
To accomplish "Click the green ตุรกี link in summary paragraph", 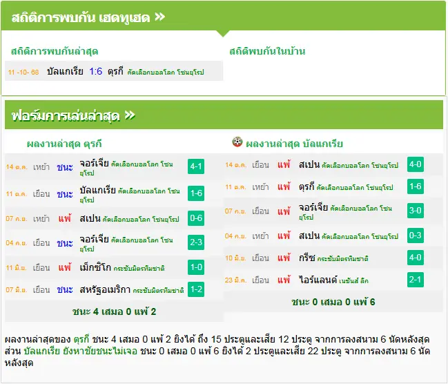I will point(81,339).
